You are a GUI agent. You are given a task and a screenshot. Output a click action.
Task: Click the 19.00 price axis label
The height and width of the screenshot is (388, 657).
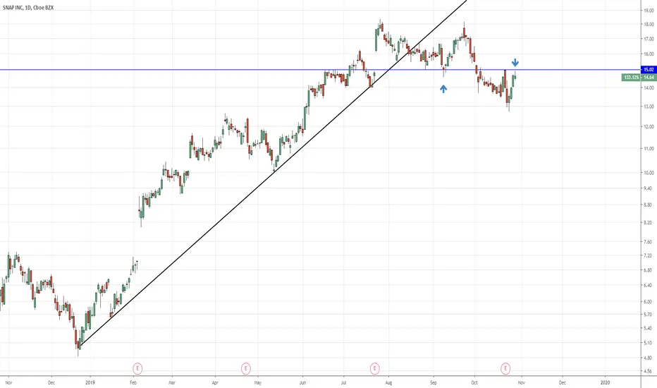tap(649, 11)
